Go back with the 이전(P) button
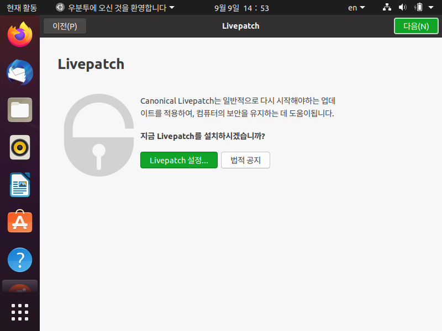This screenshot has height=331, width=442. click(65, 26)
